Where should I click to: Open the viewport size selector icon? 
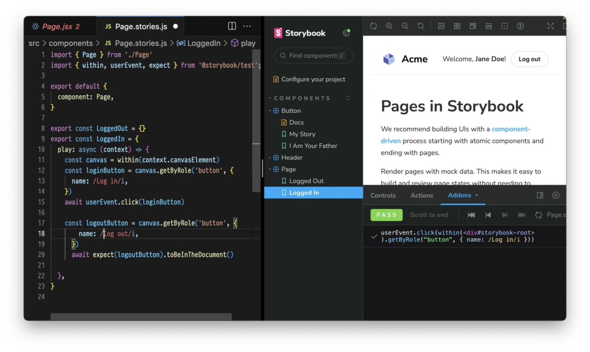[472, 26]
